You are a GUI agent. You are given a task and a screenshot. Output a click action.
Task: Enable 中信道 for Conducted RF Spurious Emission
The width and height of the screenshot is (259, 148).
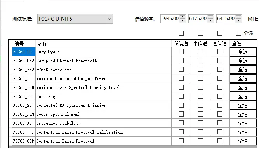pos(200,105)
